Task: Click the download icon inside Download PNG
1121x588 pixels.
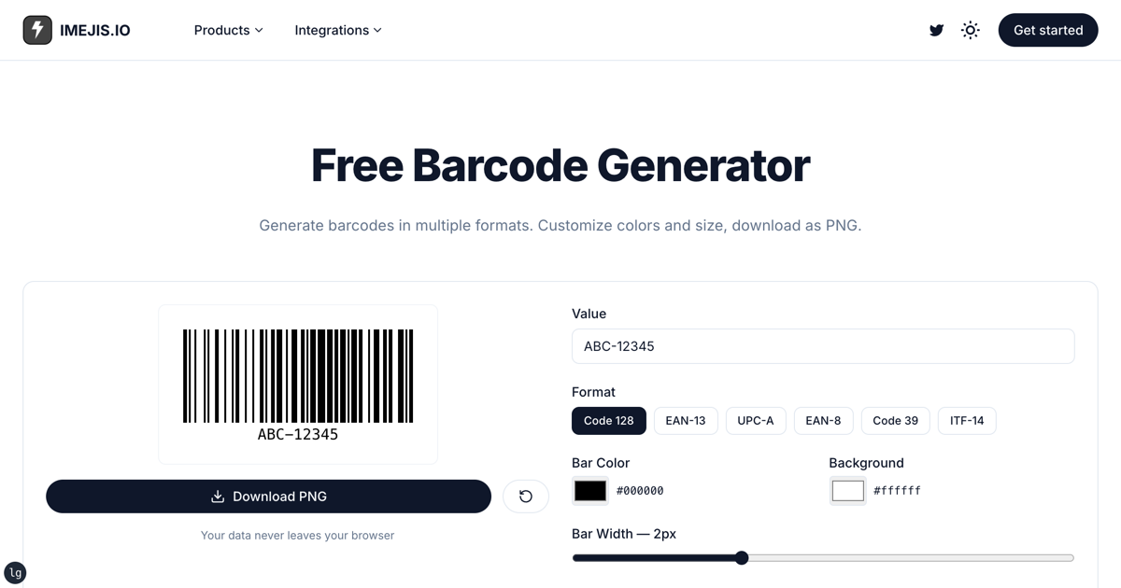Action: point(217,496)
